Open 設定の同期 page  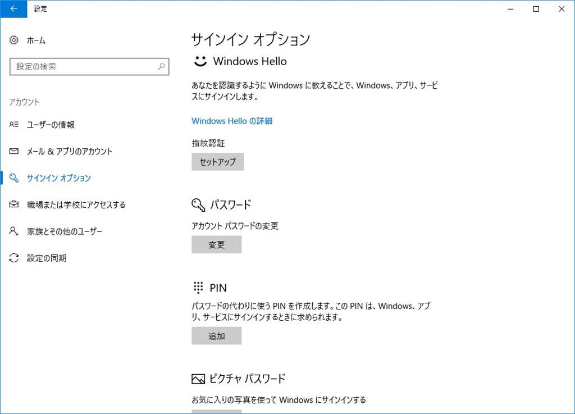tap(47, 258)
